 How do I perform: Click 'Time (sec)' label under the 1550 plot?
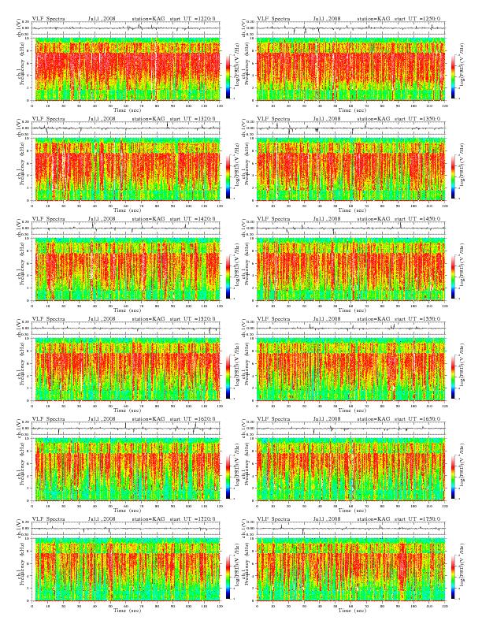pyautogui.click(x=350, y=410)
